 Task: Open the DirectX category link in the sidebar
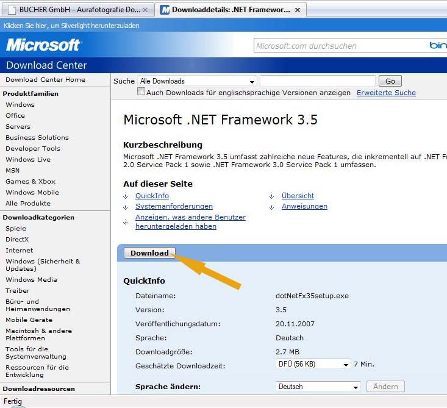coord(17,240)
